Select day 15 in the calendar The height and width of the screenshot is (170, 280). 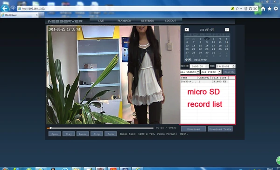tap(200, 46)
